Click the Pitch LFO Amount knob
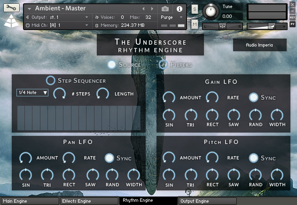297x205 pixels. (x=169, y=158)
